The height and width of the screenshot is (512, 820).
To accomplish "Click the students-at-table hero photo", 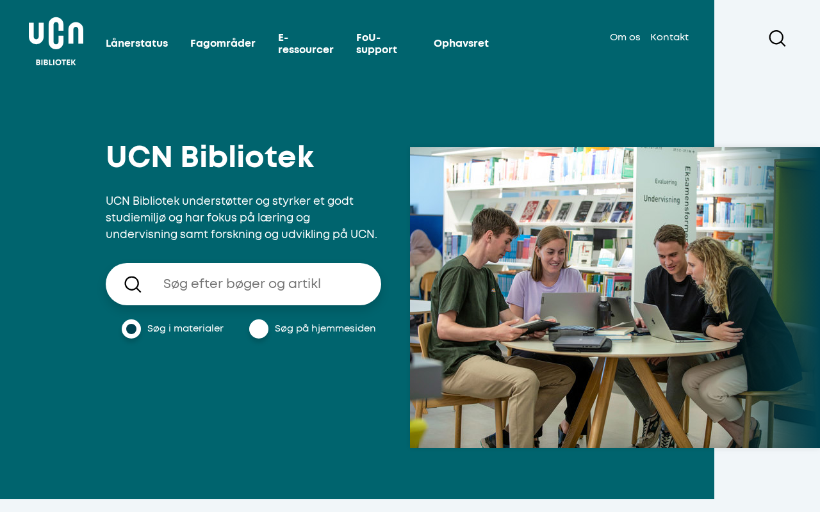I will click(615, 298).
